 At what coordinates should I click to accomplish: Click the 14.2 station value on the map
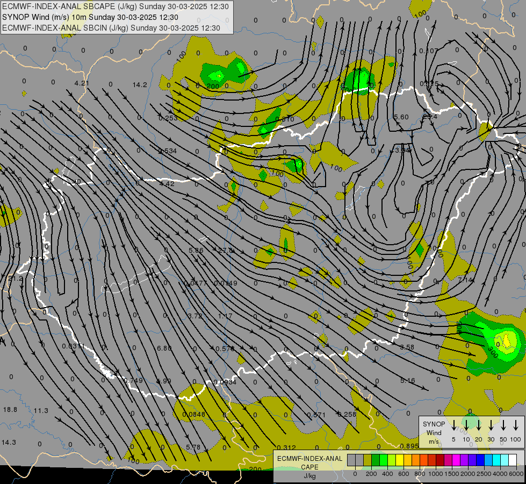(140, 85)
